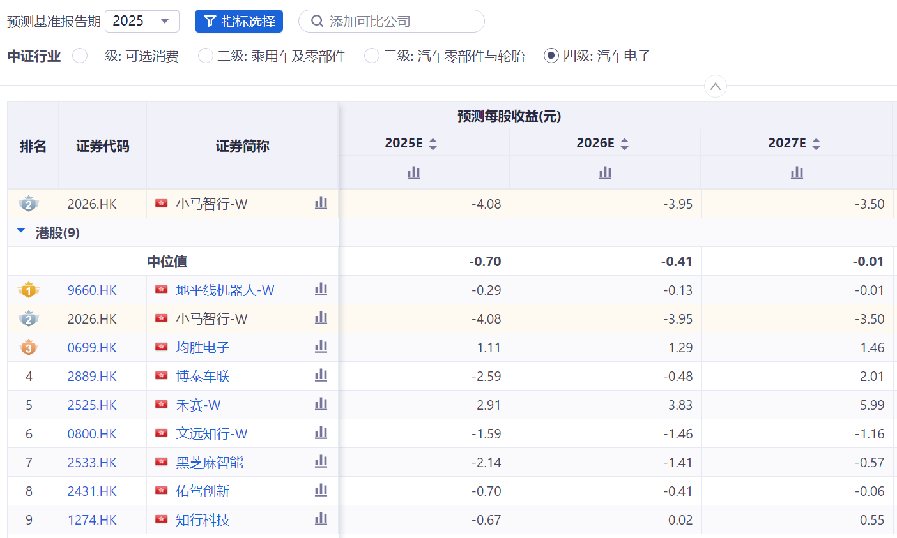
Task: Click chart icon under 2027E column header
Action: click(797, 172)
